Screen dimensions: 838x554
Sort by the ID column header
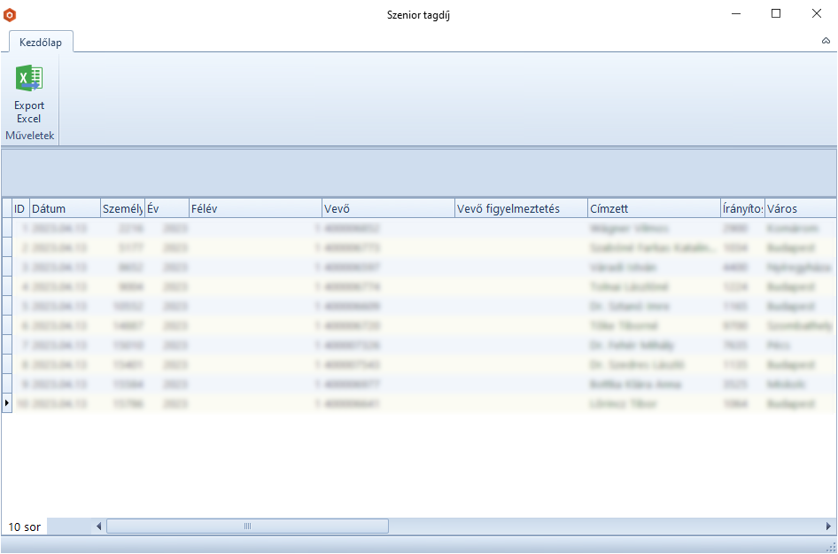(19, 209)
